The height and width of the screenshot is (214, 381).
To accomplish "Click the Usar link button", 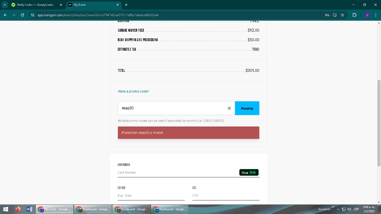I will 249,172.
